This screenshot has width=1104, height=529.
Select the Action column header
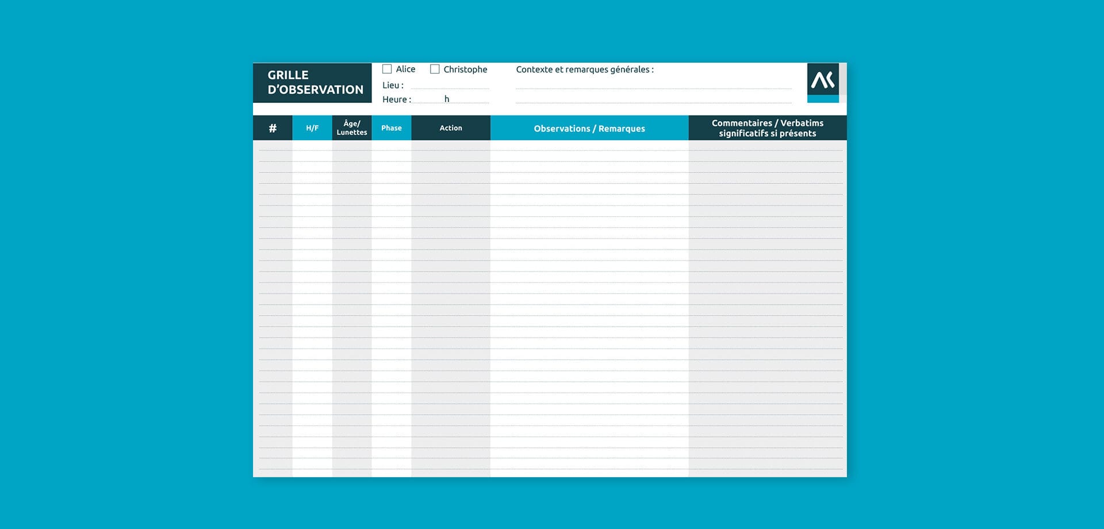coord(451,128)
